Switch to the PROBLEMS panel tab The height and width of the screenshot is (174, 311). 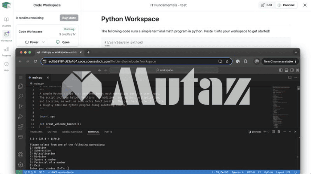coord(36,132)
